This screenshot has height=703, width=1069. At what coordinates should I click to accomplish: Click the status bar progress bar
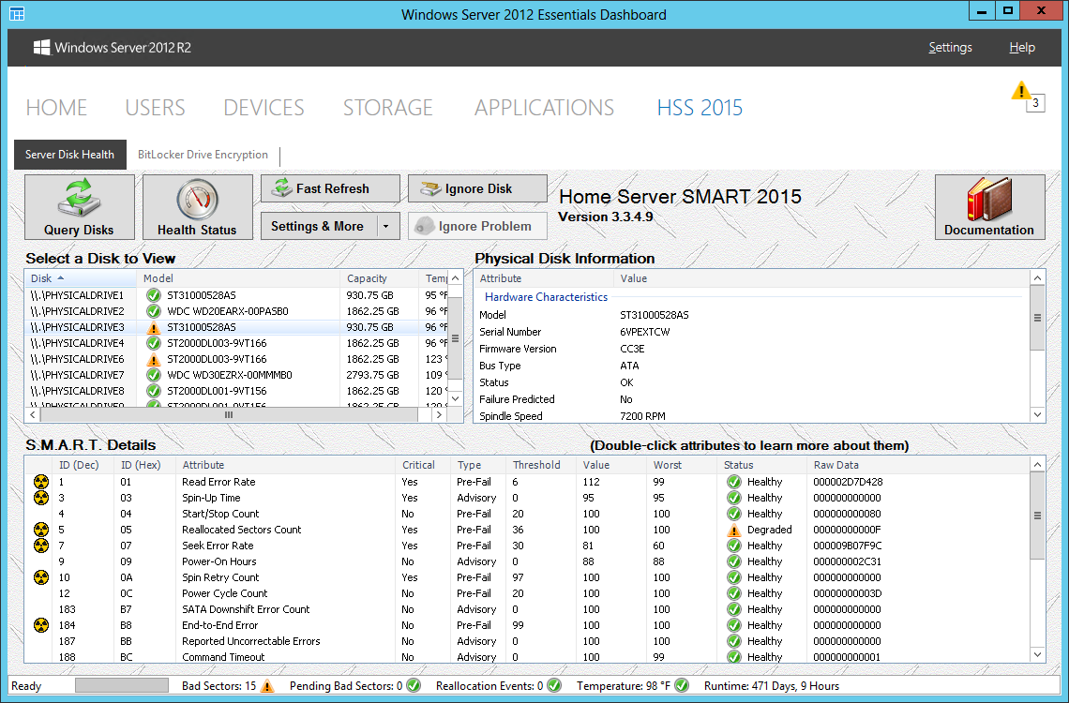click(121, 685)
